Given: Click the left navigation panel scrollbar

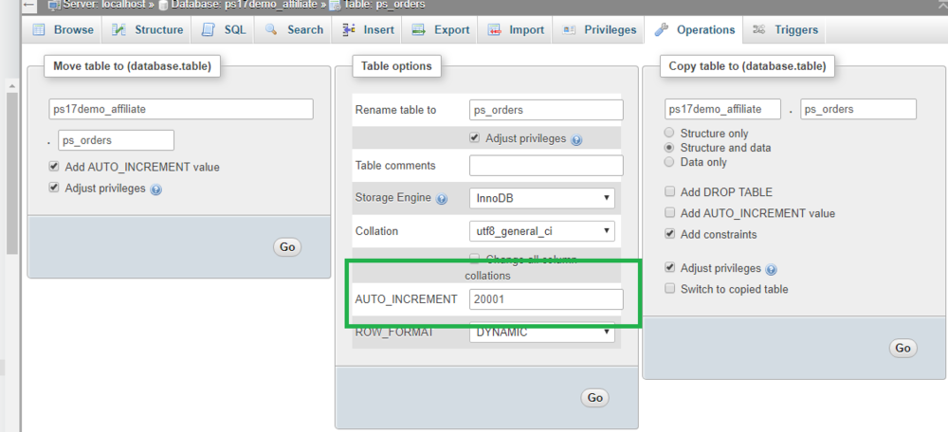Looking at the screenshot, I should [11, 175].
